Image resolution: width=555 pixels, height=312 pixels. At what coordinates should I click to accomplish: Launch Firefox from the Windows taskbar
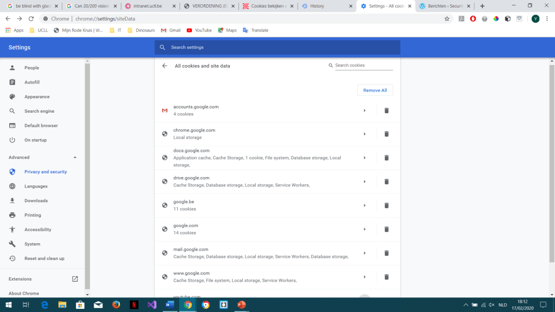tap(116, 305)
